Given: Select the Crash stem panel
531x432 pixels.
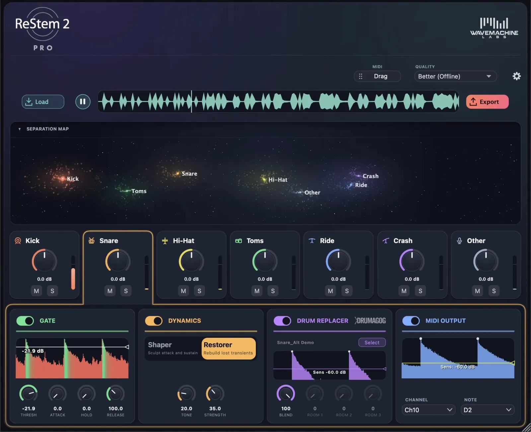Looking at the screenshot, I should click(x=412, y=265).
